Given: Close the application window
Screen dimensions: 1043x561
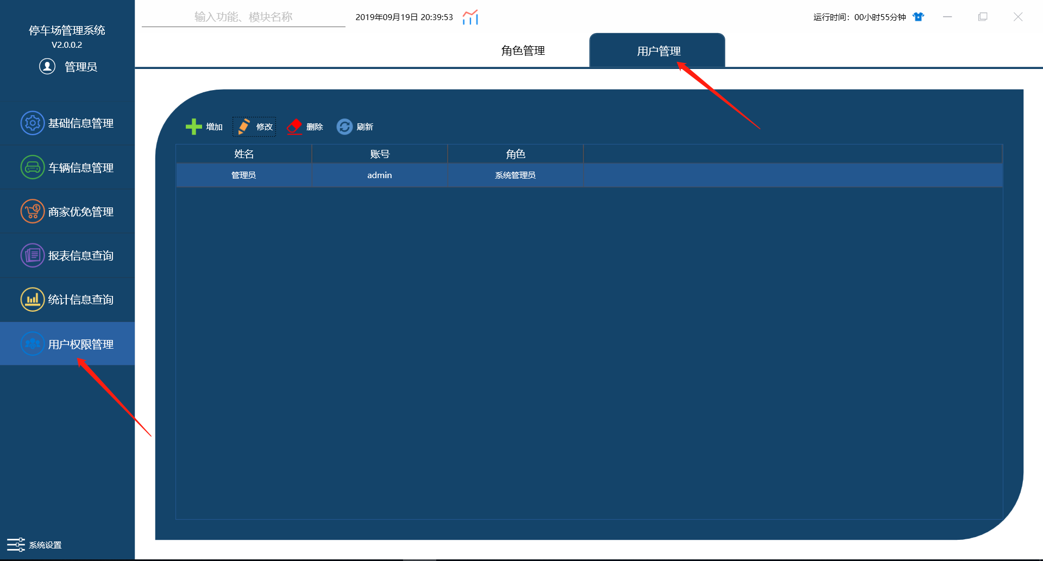Looking at the screenshot, I should [1018, 17].
